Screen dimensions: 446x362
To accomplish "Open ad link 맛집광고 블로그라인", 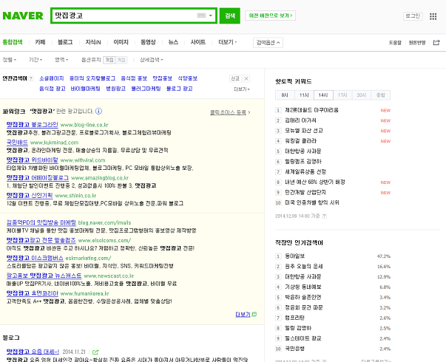I will 32,125.
